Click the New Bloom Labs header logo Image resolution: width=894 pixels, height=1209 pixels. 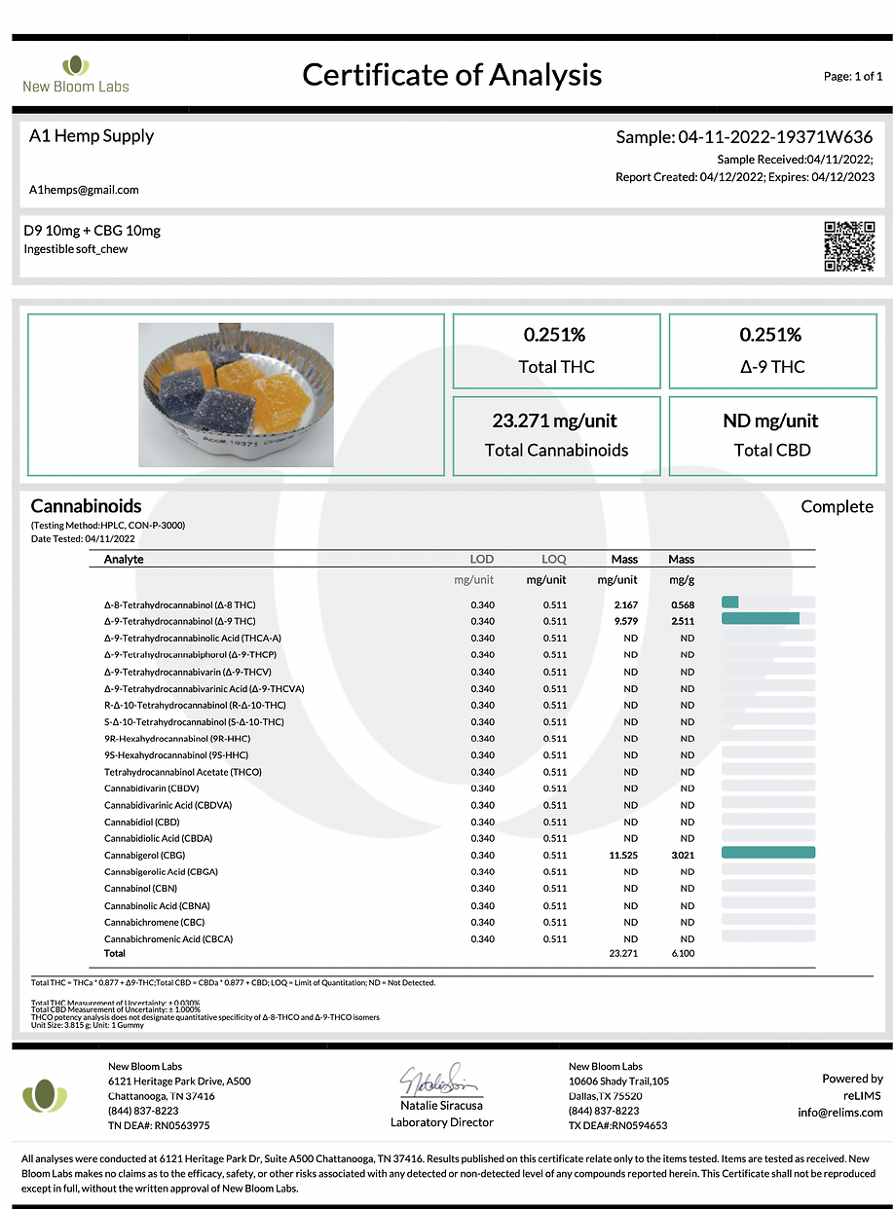(76, 75)
